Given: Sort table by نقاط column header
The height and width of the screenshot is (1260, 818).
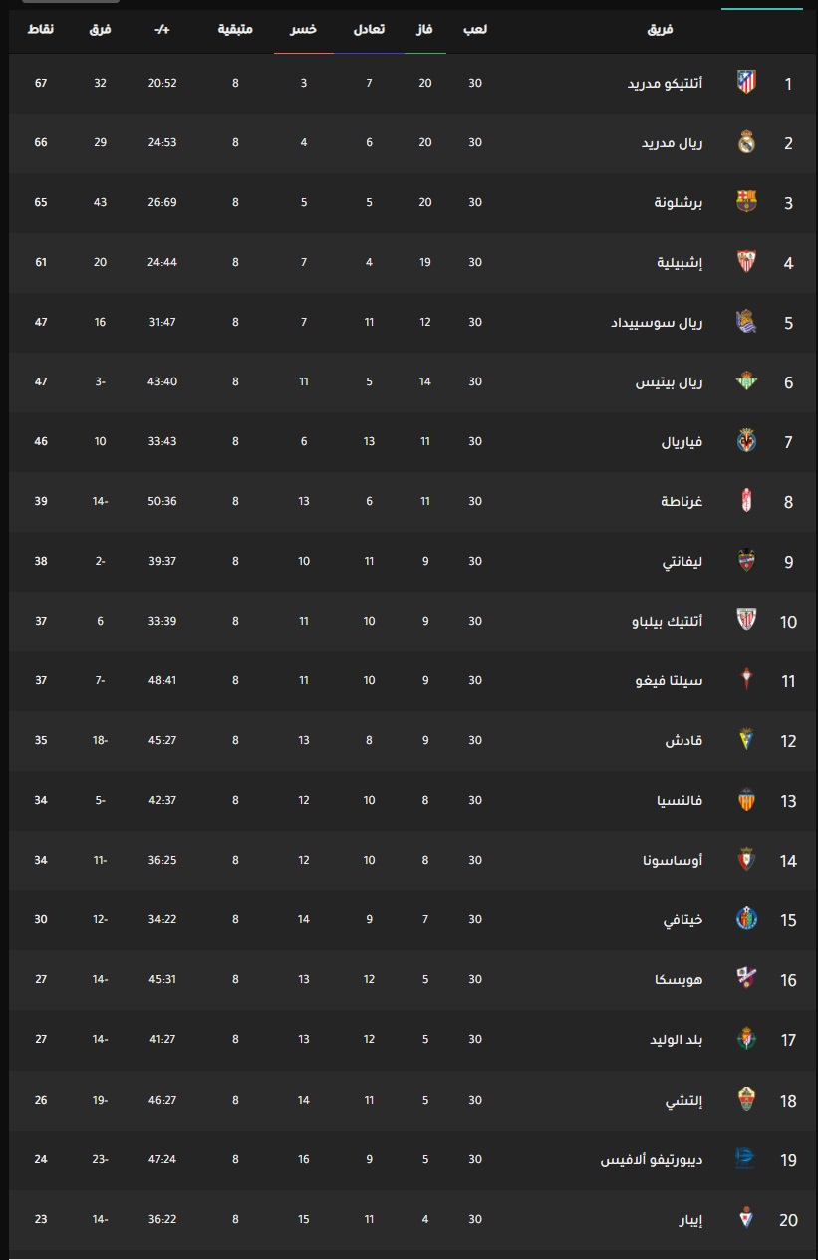Looking at the screenshot, I should (x=41, y=29).
